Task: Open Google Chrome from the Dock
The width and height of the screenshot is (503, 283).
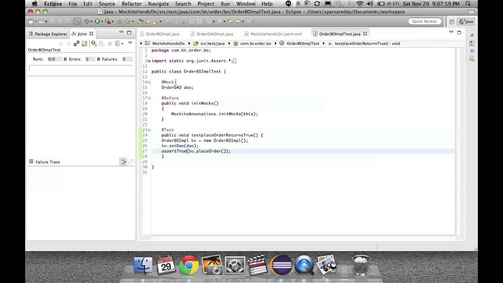Action: pyautogui.click(x=189, y=266)
